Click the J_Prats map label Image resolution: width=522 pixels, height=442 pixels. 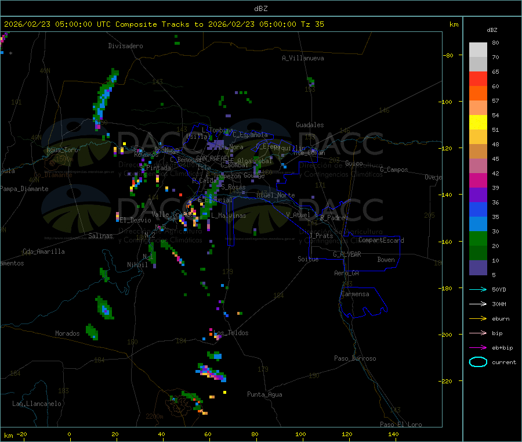click(x=321, y=235)
